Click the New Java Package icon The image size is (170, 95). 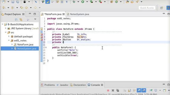[x=112, y=2]
